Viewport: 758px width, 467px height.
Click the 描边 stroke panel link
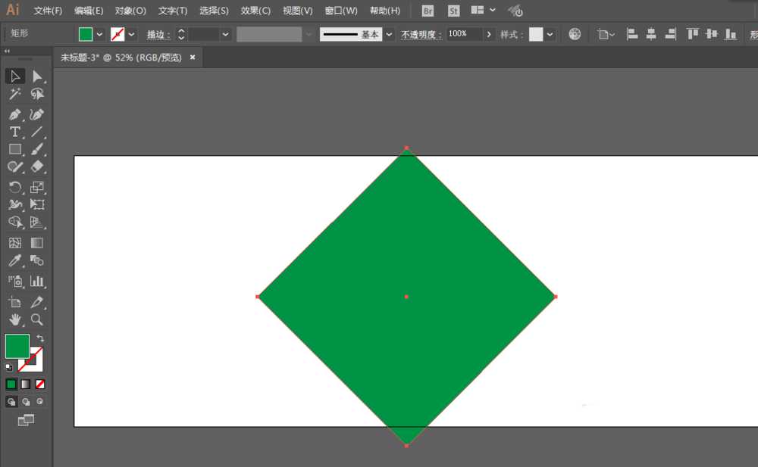click(x=158, y=35)
